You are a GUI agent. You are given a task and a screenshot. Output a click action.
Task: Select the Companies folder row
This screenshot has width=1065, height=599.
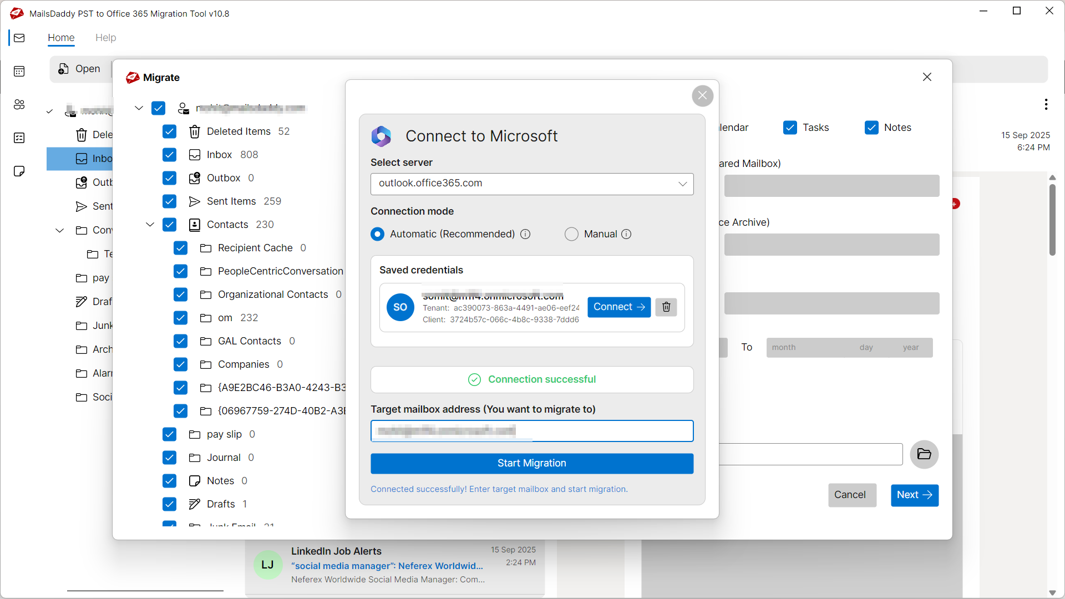(241, 364)
